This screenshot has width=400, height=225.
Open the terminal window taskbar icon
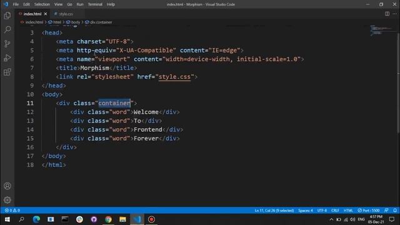65,219
